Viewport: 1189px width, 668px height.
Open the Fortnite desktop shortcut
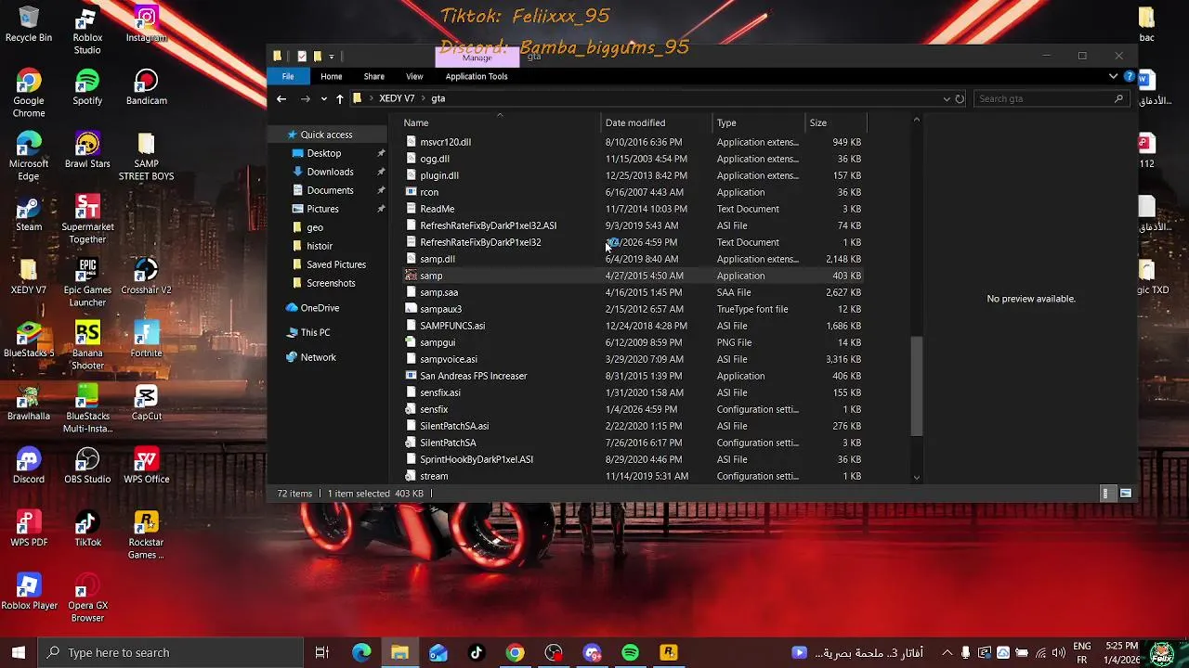(x=146, y=340)
